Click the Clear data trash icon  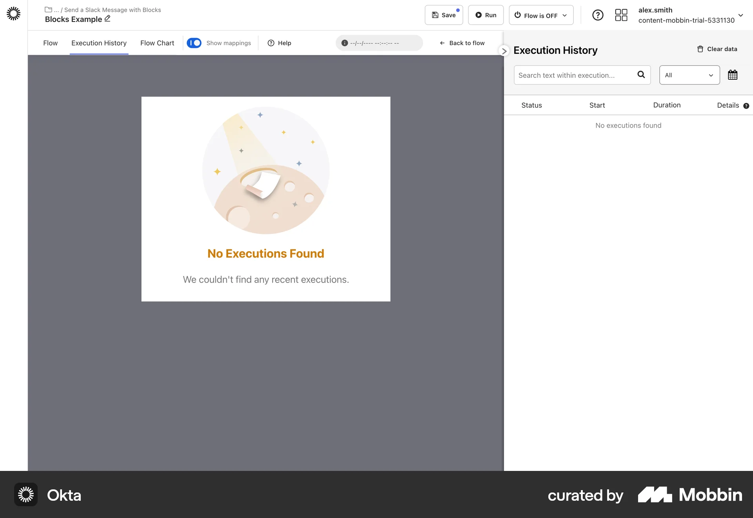pos(701,49)
